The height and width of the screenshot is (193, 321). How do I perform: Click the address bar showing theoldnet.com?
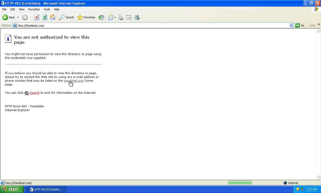pyautogui.click(x=153, y=25)
